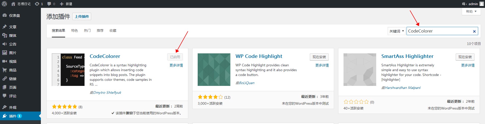The height and width of the screenshot is (124, 485).
Task: Click the 评论 comment icon in sidebar
Action: pos(5,96)
